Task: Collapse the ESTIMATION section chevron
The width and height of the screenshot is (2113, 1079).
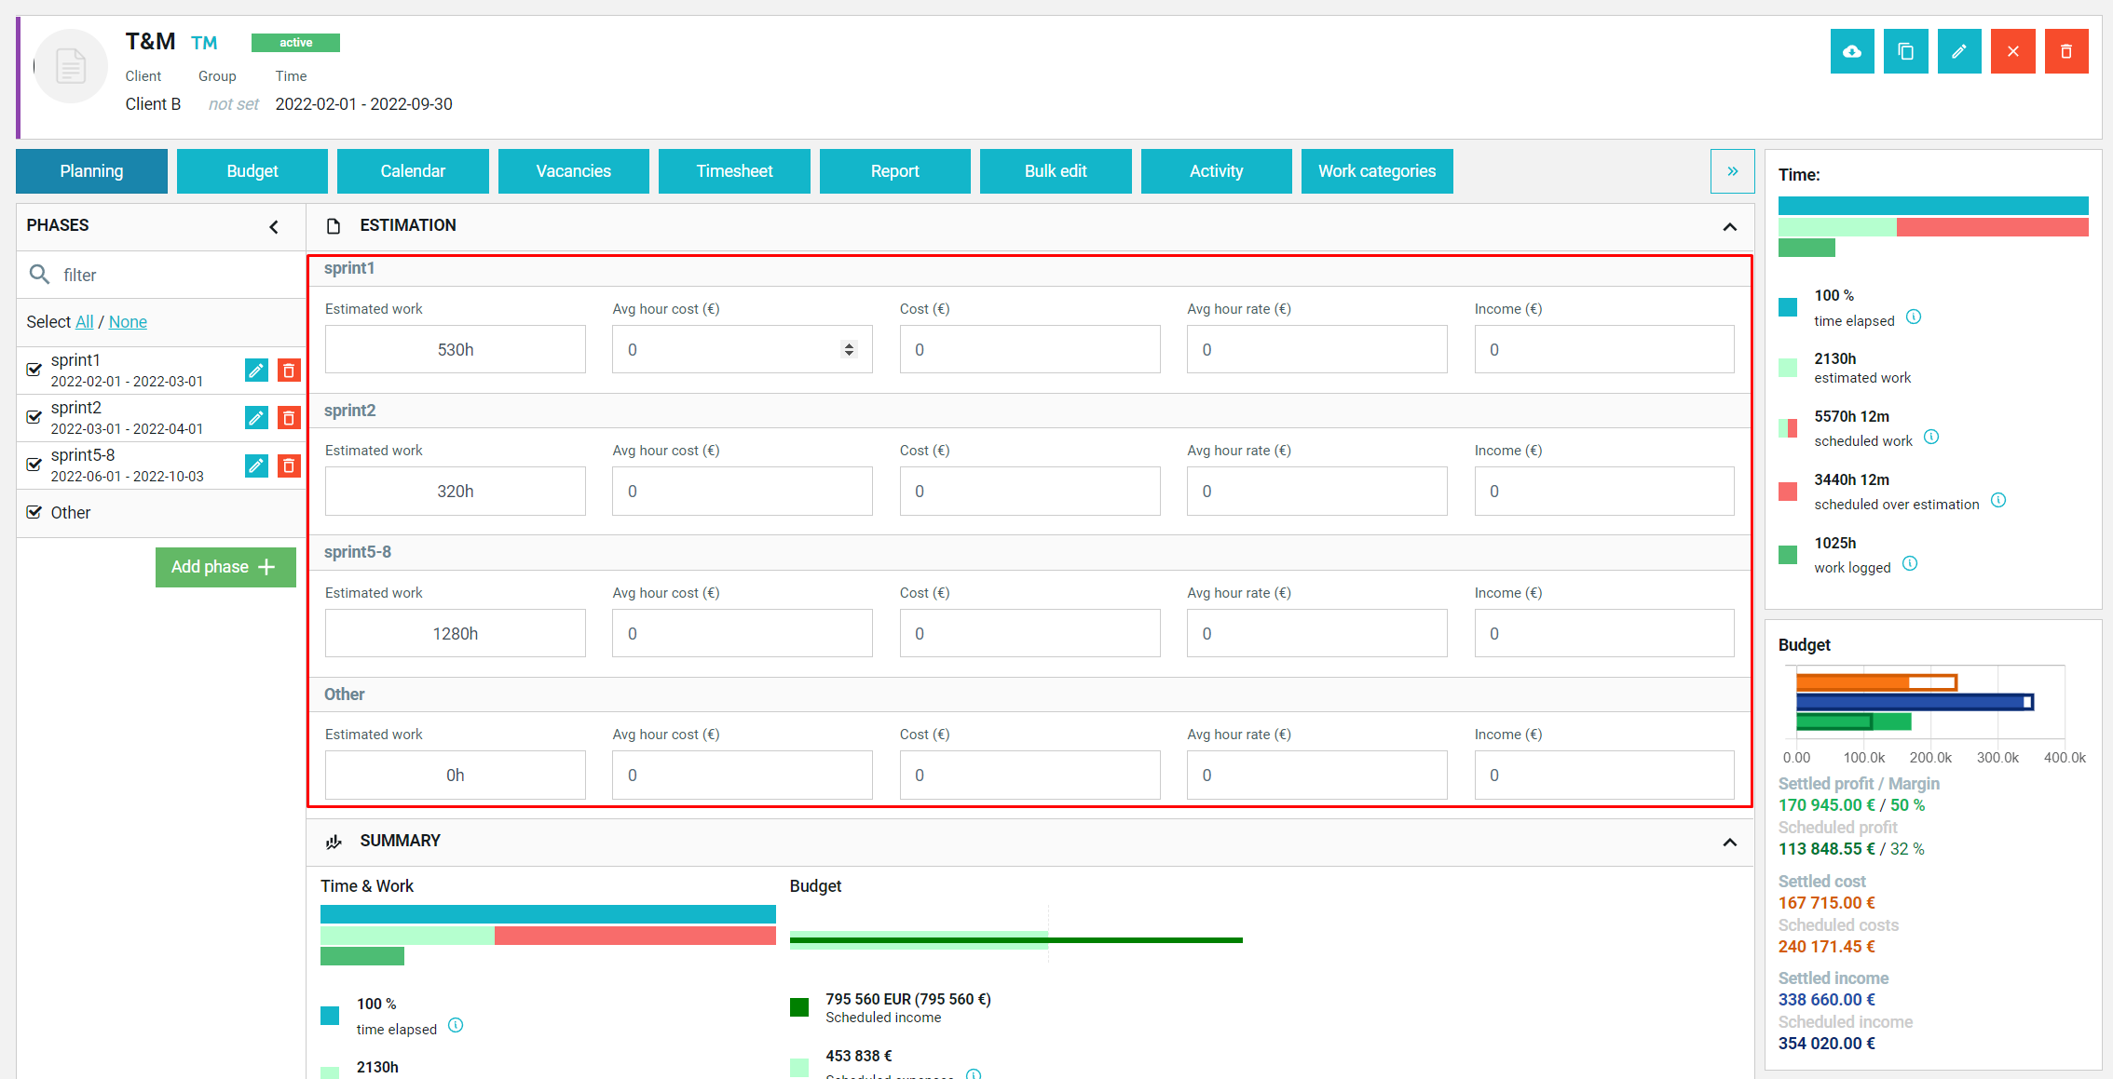Action: tap(1730, 226)
